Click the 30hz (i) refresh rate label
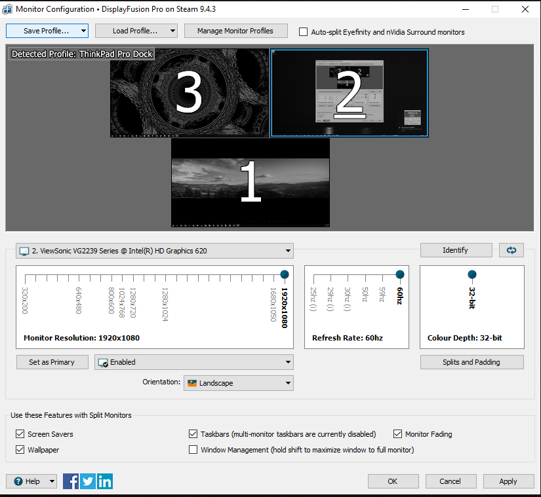Image resolution: width=541 pixels, height=497 pixels. 348,299
